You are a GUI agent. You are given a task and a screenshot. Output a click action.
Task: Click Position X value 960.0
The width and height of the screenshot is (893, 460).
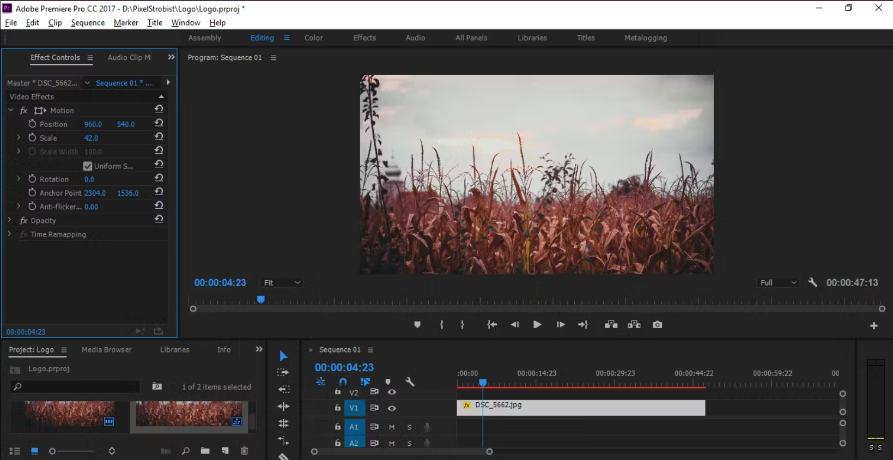[x=93, y=124]
